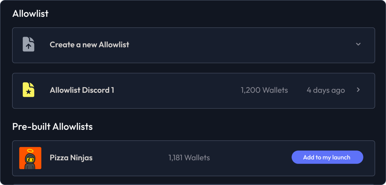Image resolution: width=386 pixels, height=185 pixels.
Task: Click the halo on the ninja avatar
Action: point(30,151)
